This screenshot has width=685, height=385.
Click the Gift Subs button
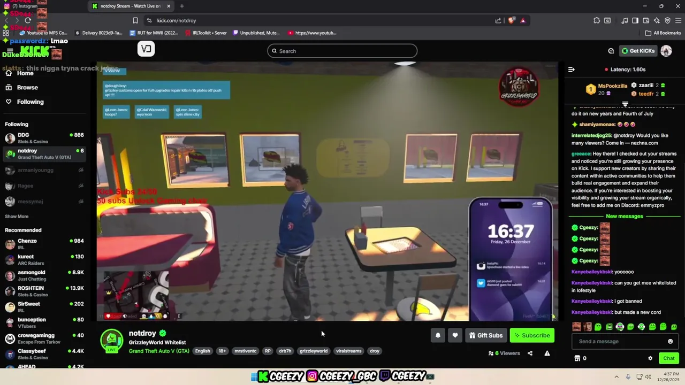tap(486, 335)
